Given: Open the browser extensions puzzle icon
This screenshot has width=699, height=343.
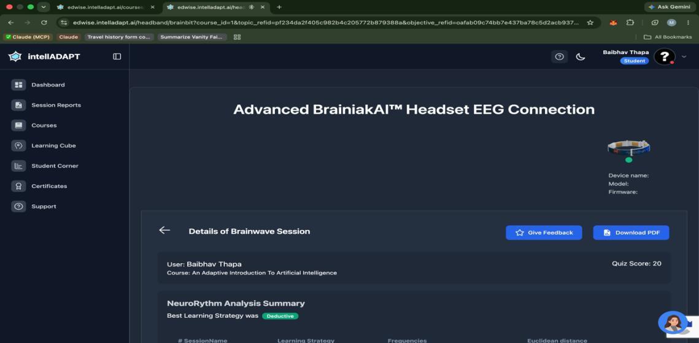Looking at the screenshot, I should tap(630, 23).
